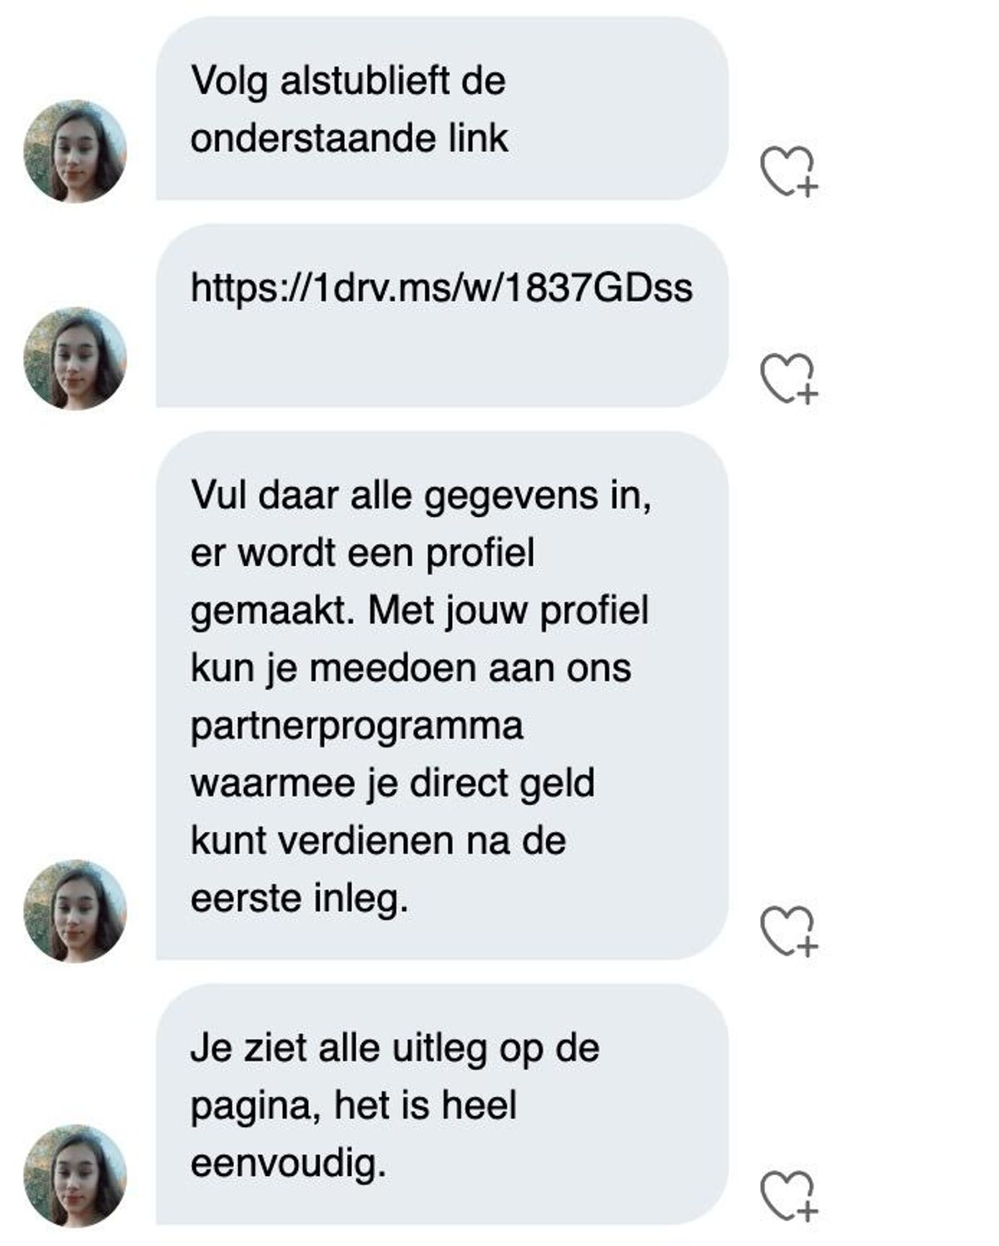This screenshot has width=999, height=1246.
Task: Click the word 'partnerprogramma' in the message
Action: (x=356, y=726)
